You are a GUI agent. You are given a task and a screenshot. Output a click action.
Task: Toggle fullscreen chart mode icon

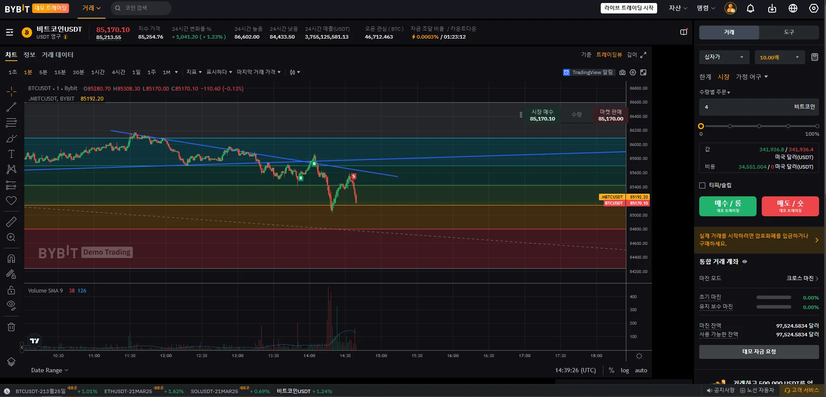click(x=643, y=72)
